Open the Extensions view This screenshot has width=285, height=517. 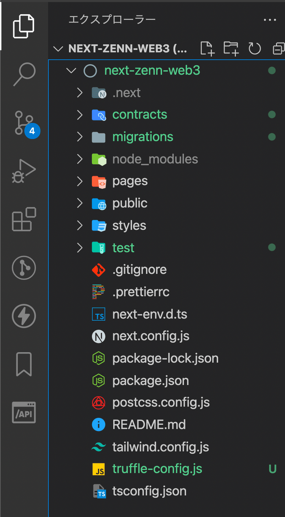tap(24, 219)
